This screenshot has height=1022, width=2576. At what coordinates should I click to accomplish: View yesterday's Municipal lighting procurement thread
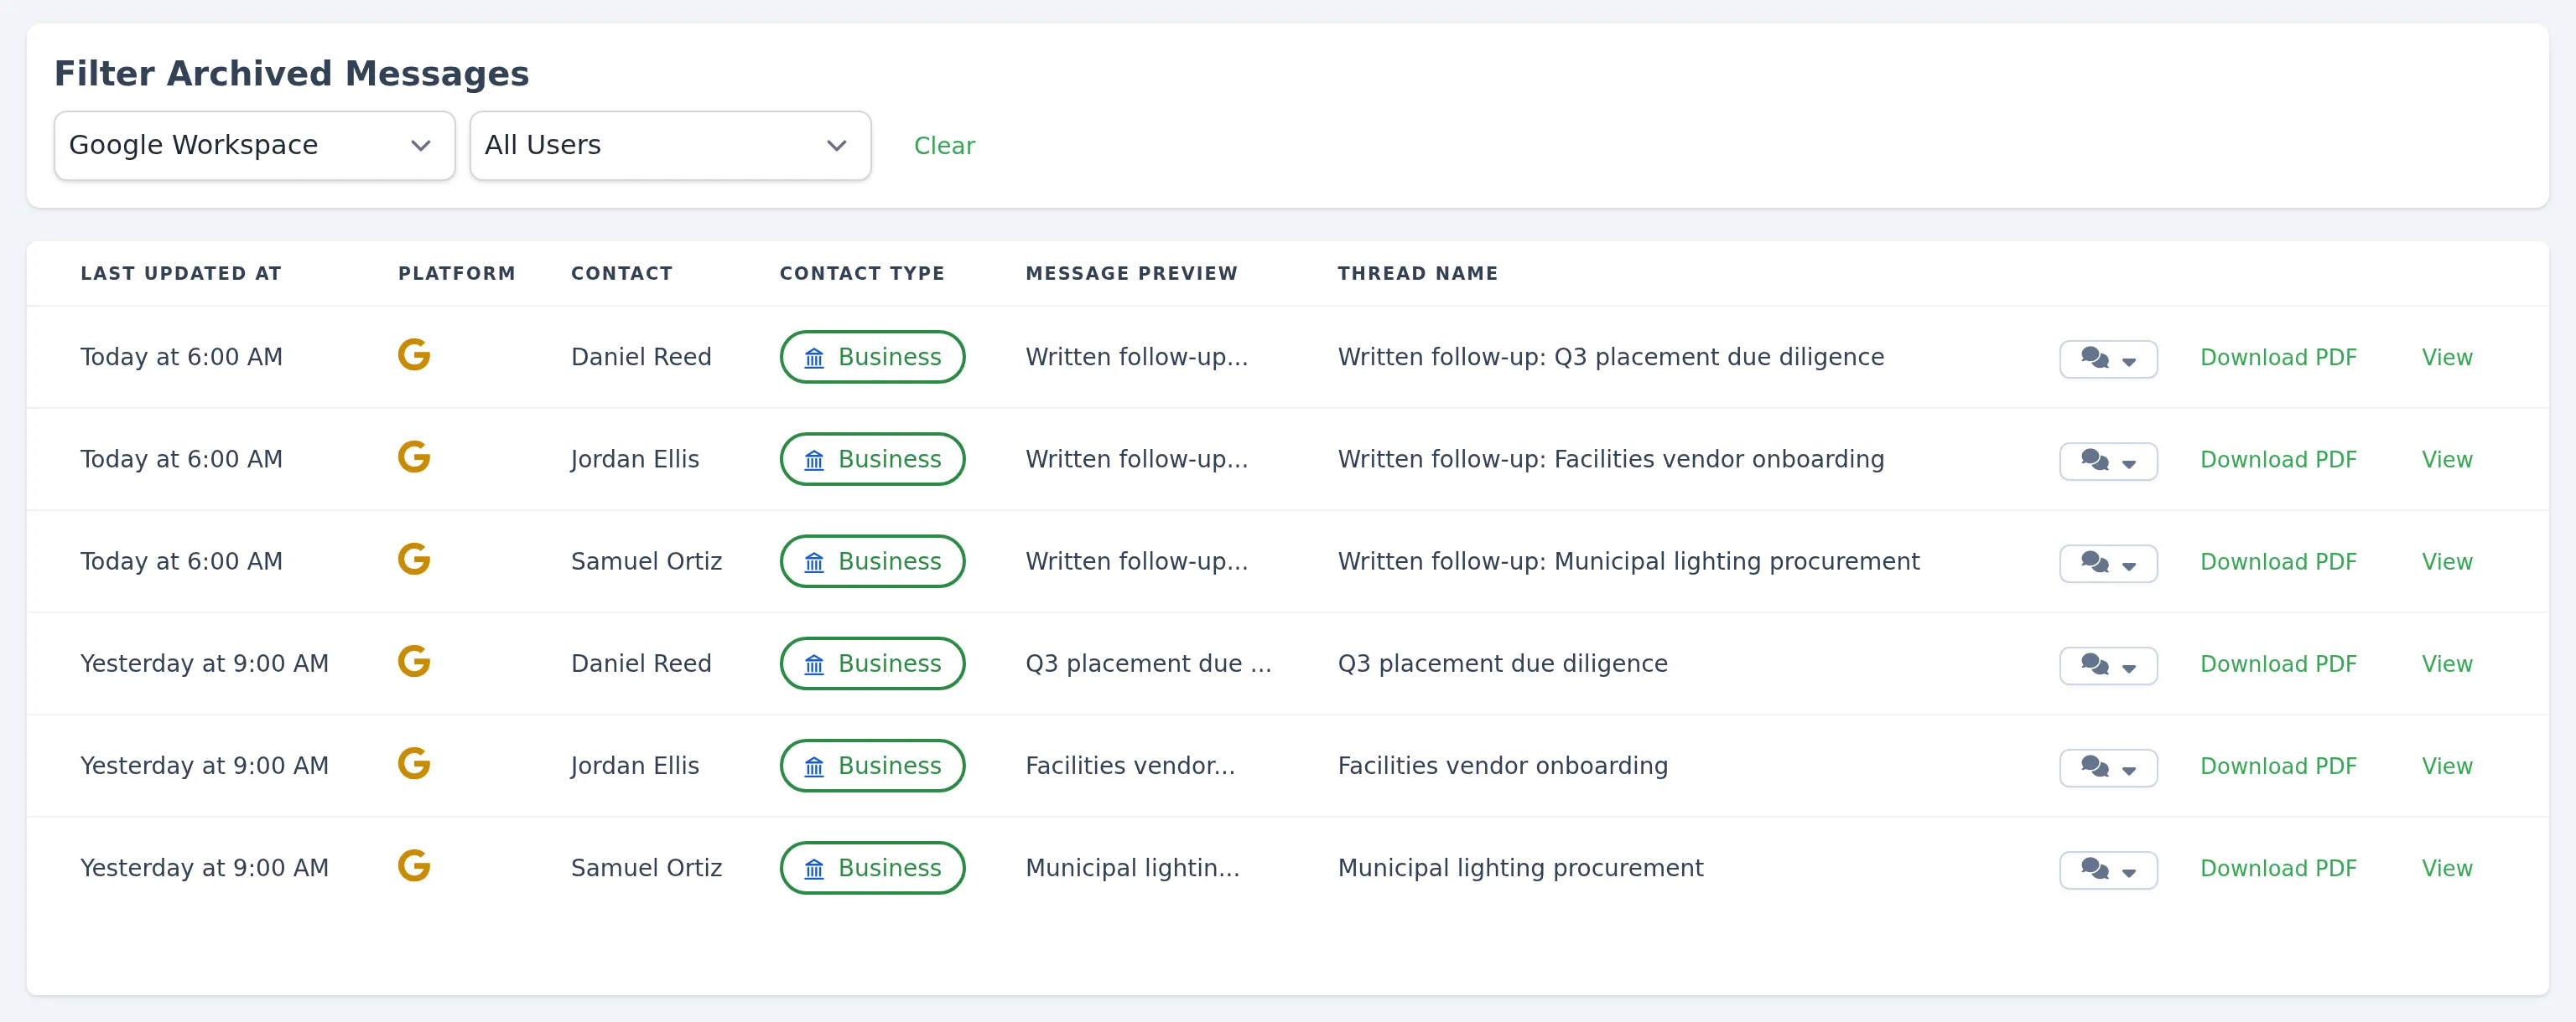[x=2447, y=868]
